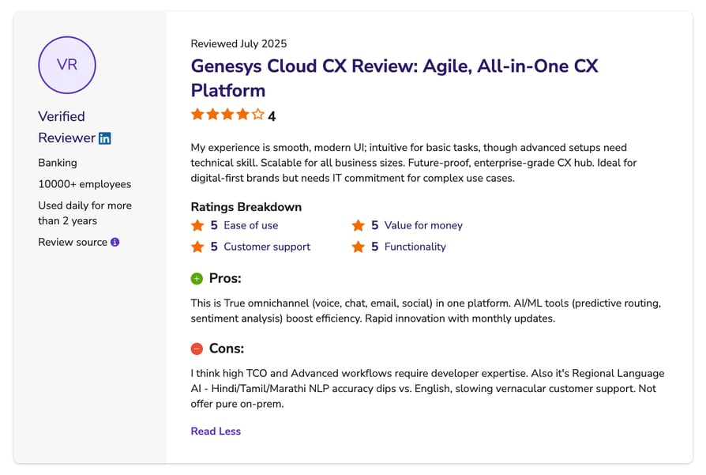This screenshot has height=475, width=706.
Task: Click the star icon next to Functionality
Action: [358, 247]
